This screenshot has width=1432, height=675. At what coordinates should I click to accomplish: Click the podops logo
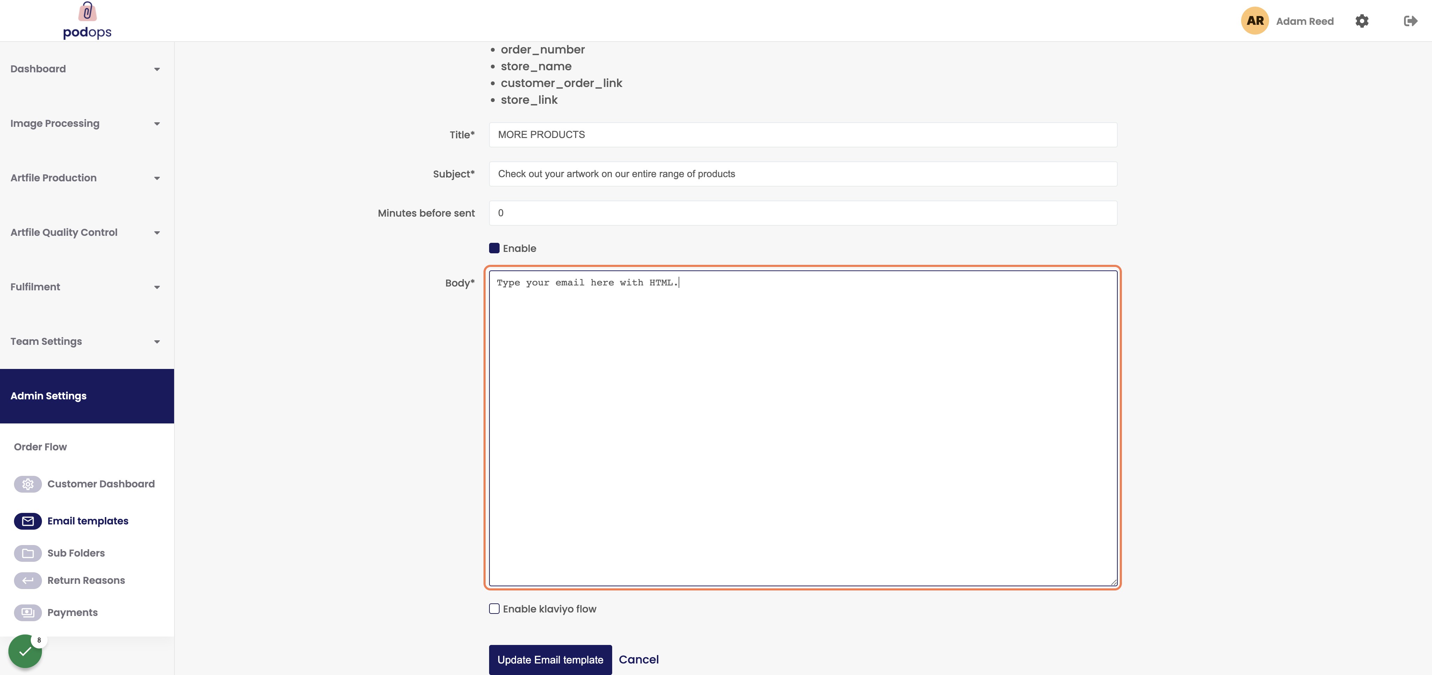pos(87,21)
